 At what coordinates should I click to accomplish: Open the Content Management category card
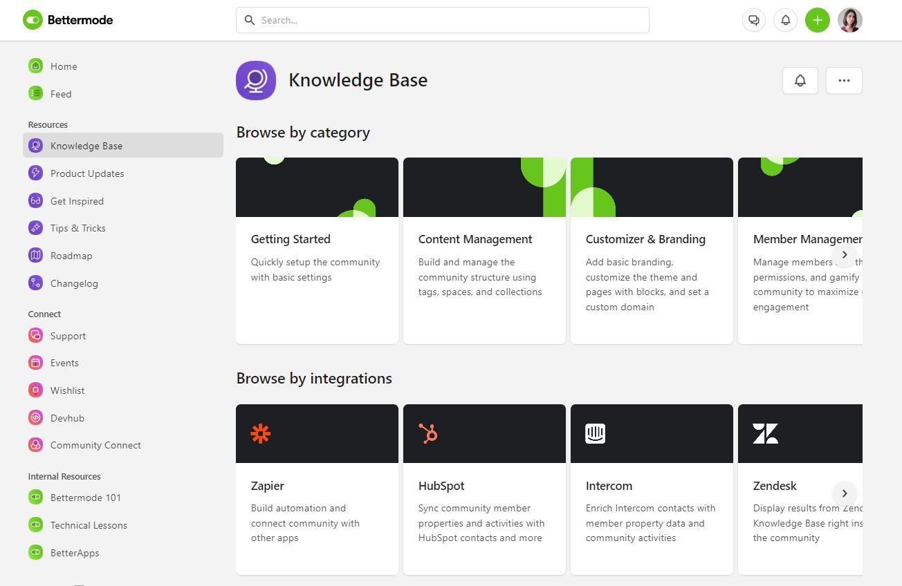pyautogui.click(x=484, y=251)
